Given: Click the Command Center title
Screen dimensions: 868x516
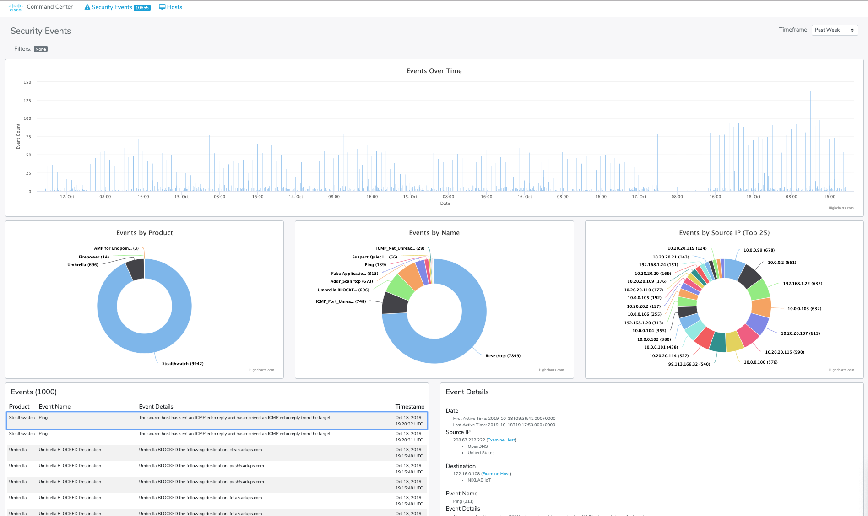Looking at the screenshot, I should [x=50, y=7].
